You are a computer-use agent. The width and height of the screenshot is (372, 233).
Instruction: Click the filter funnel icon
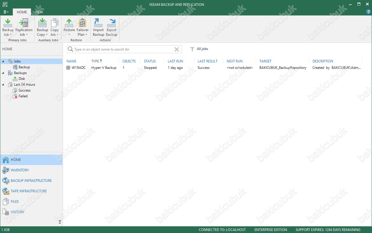tap(192, 49)
